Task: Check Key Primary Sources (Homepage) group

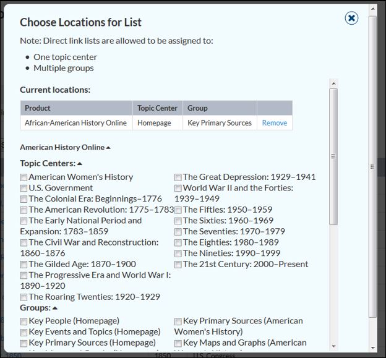Action: (24, 343)
